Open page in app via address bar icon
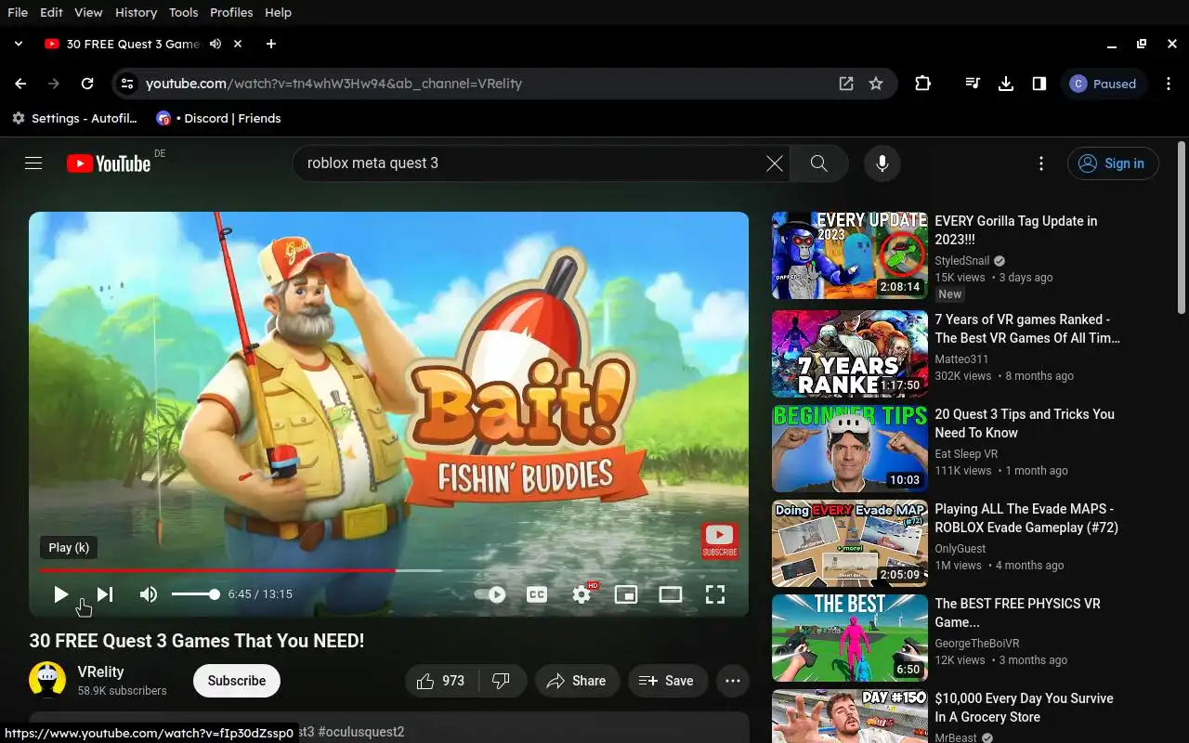This screenshot has width=1189, height=743. pyautogui.click(x=846, y=84)
